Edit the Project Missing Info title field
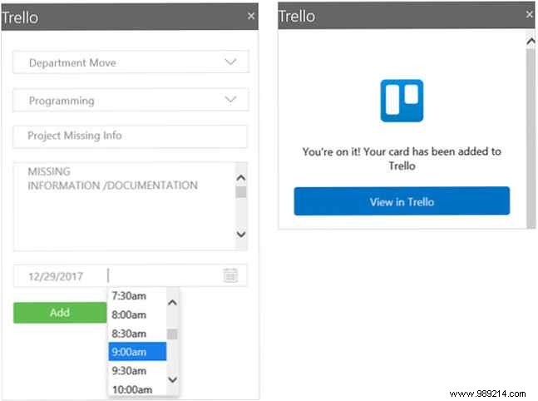Screen dimensions: 538x401 tap(130, 136)
